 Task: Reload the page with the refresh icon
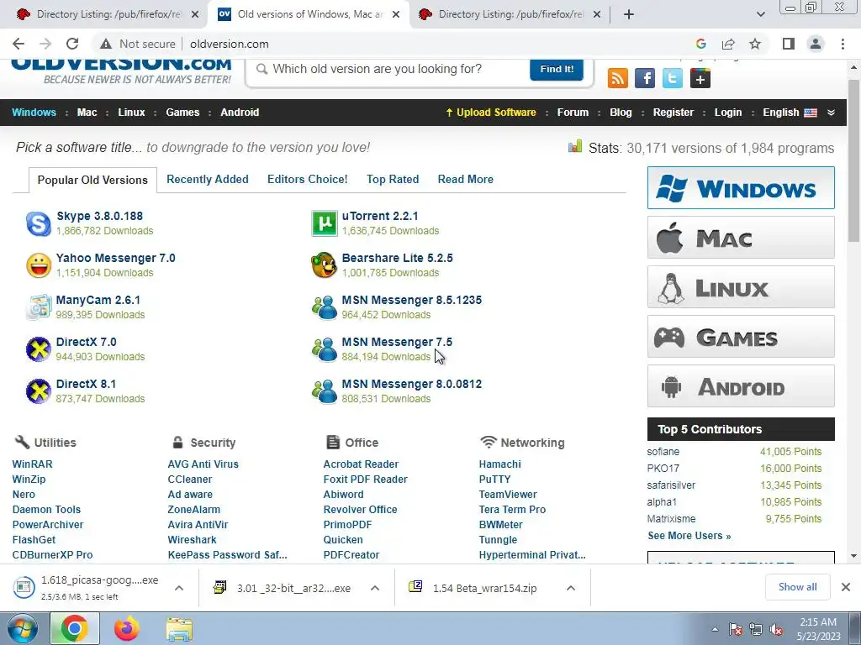[72, 44]
